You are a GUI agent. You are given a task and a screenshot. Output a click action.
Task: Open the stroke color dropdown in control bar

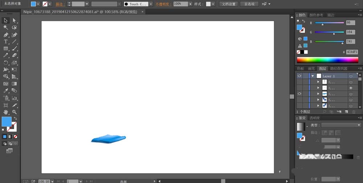coord(50,4)
